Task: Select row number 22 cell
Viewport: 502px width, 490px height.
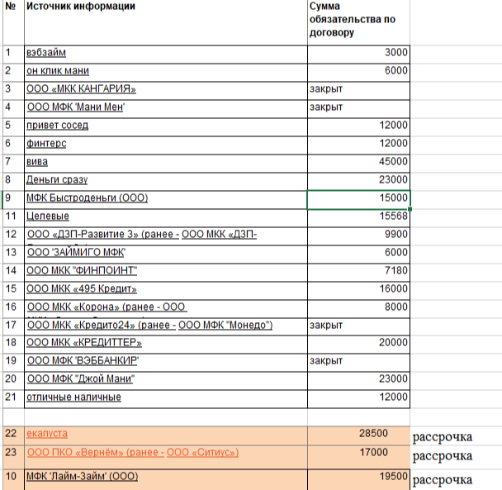Action: 13,435
